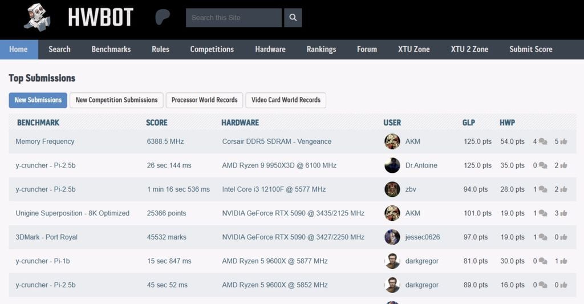
Task: Like zbv's y-cruncher submission
Action: (563, 189)
